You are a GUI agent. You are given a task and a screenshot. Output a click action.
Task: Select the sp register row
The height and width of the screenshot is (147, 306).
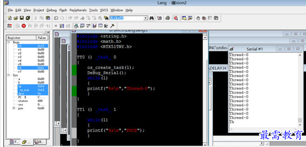(33, 86)
